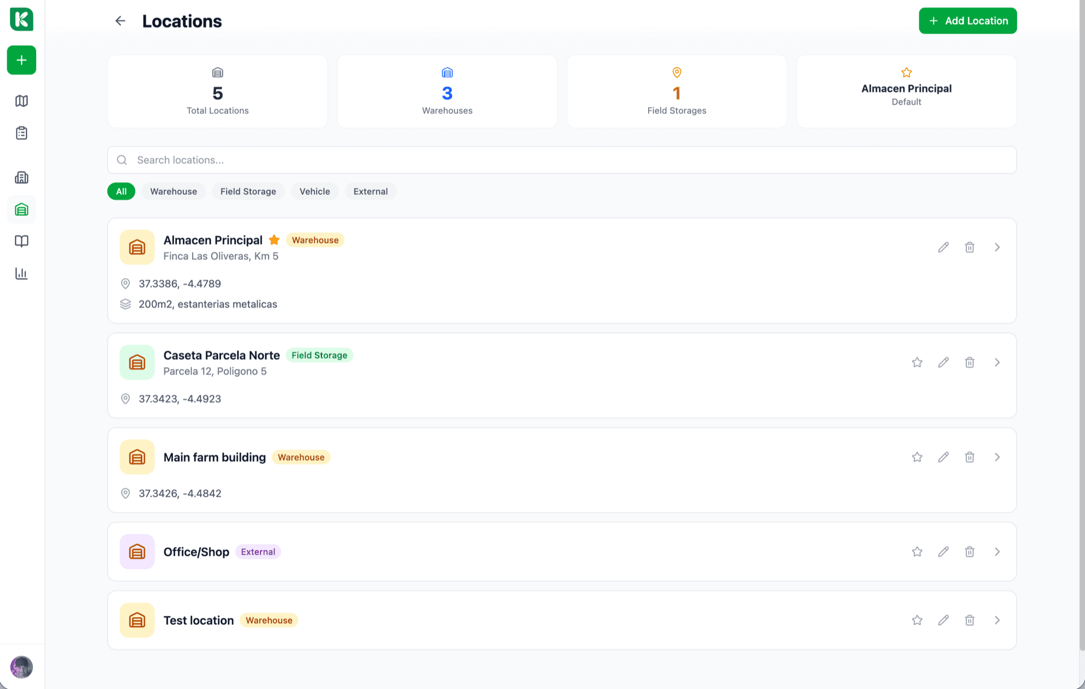Select the Vehicle filter chip
Viewport: 1085px width, 689px height.
(x=315, y=191)
